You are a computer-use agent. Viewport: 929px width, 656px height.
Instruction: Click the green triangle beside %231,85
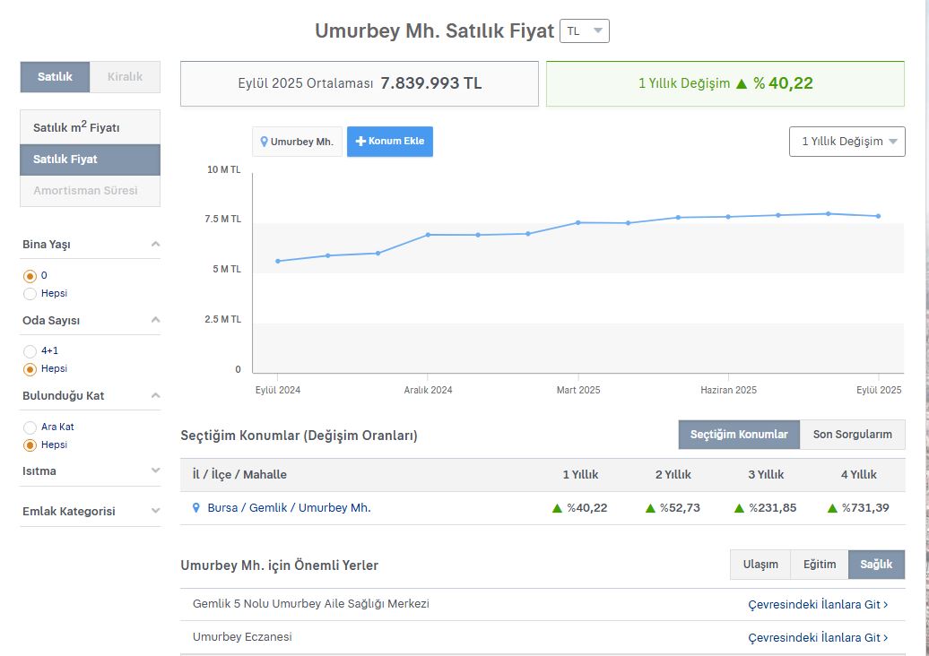pos(737,507)
